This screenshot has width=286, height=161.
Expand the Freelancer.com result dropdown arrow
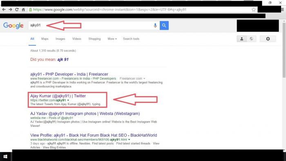coord(144,78)
